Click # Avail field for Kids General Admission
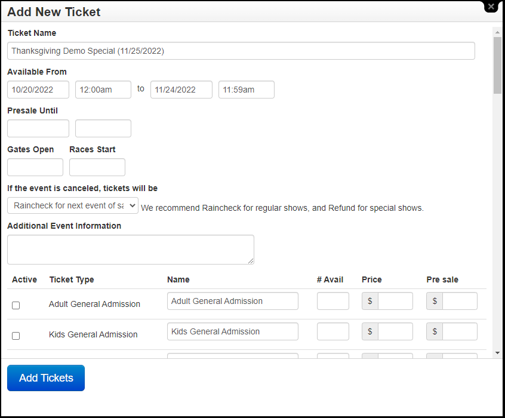The height and width of the screenshot is (418, 505). coord(332,331)
